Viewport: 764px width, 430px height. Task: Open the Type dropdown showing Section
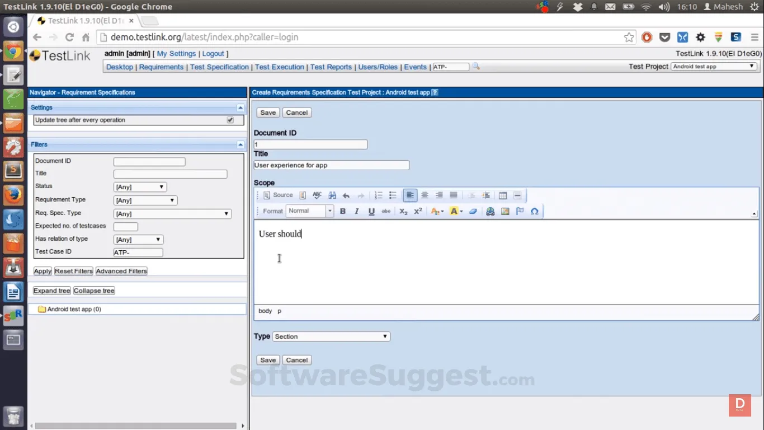[331, 336]
